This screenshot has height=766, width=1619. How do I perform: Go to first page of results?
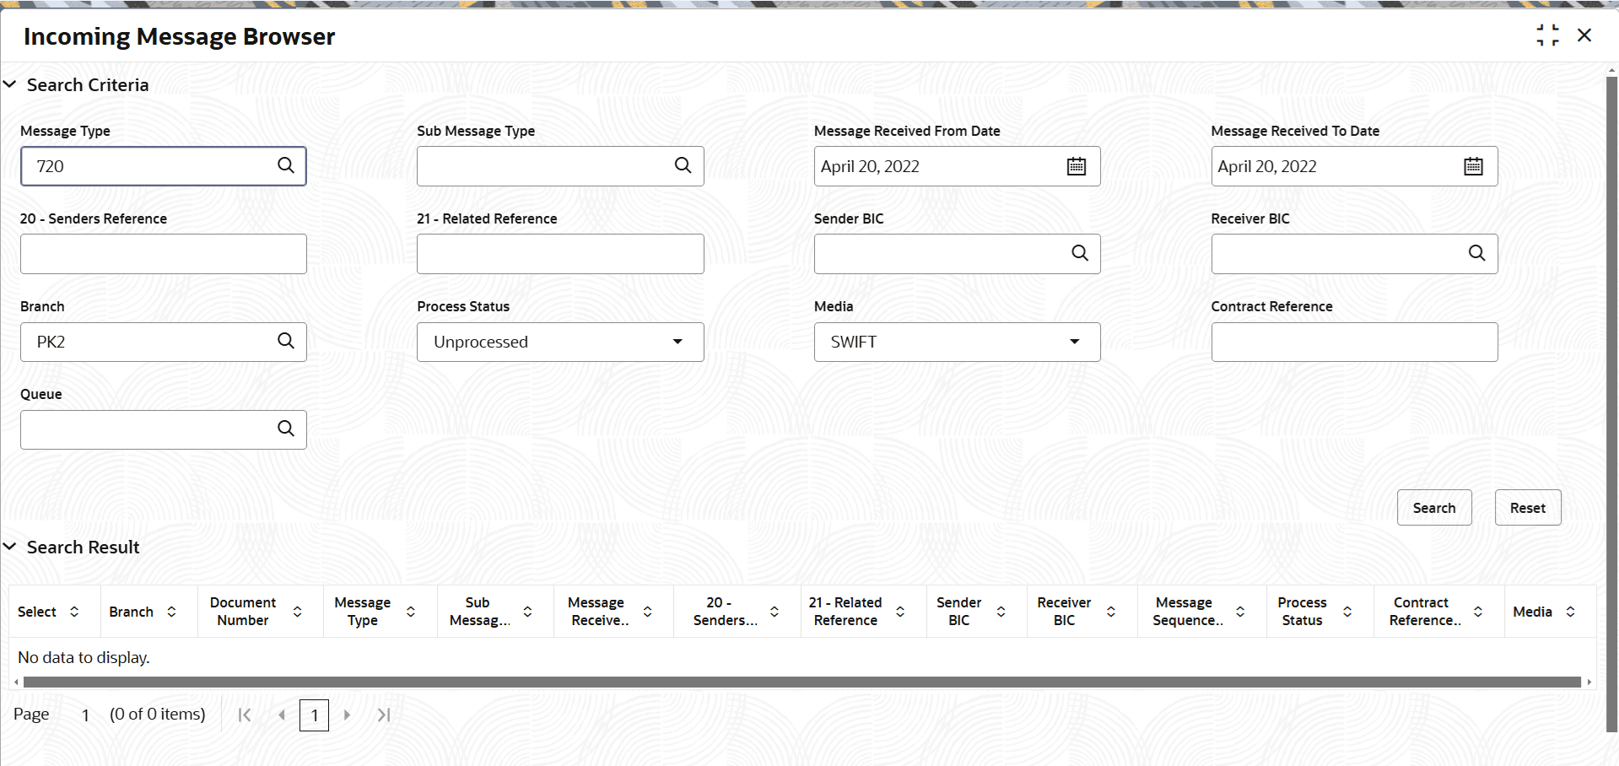pyautogui.click(x=245, y=715)
